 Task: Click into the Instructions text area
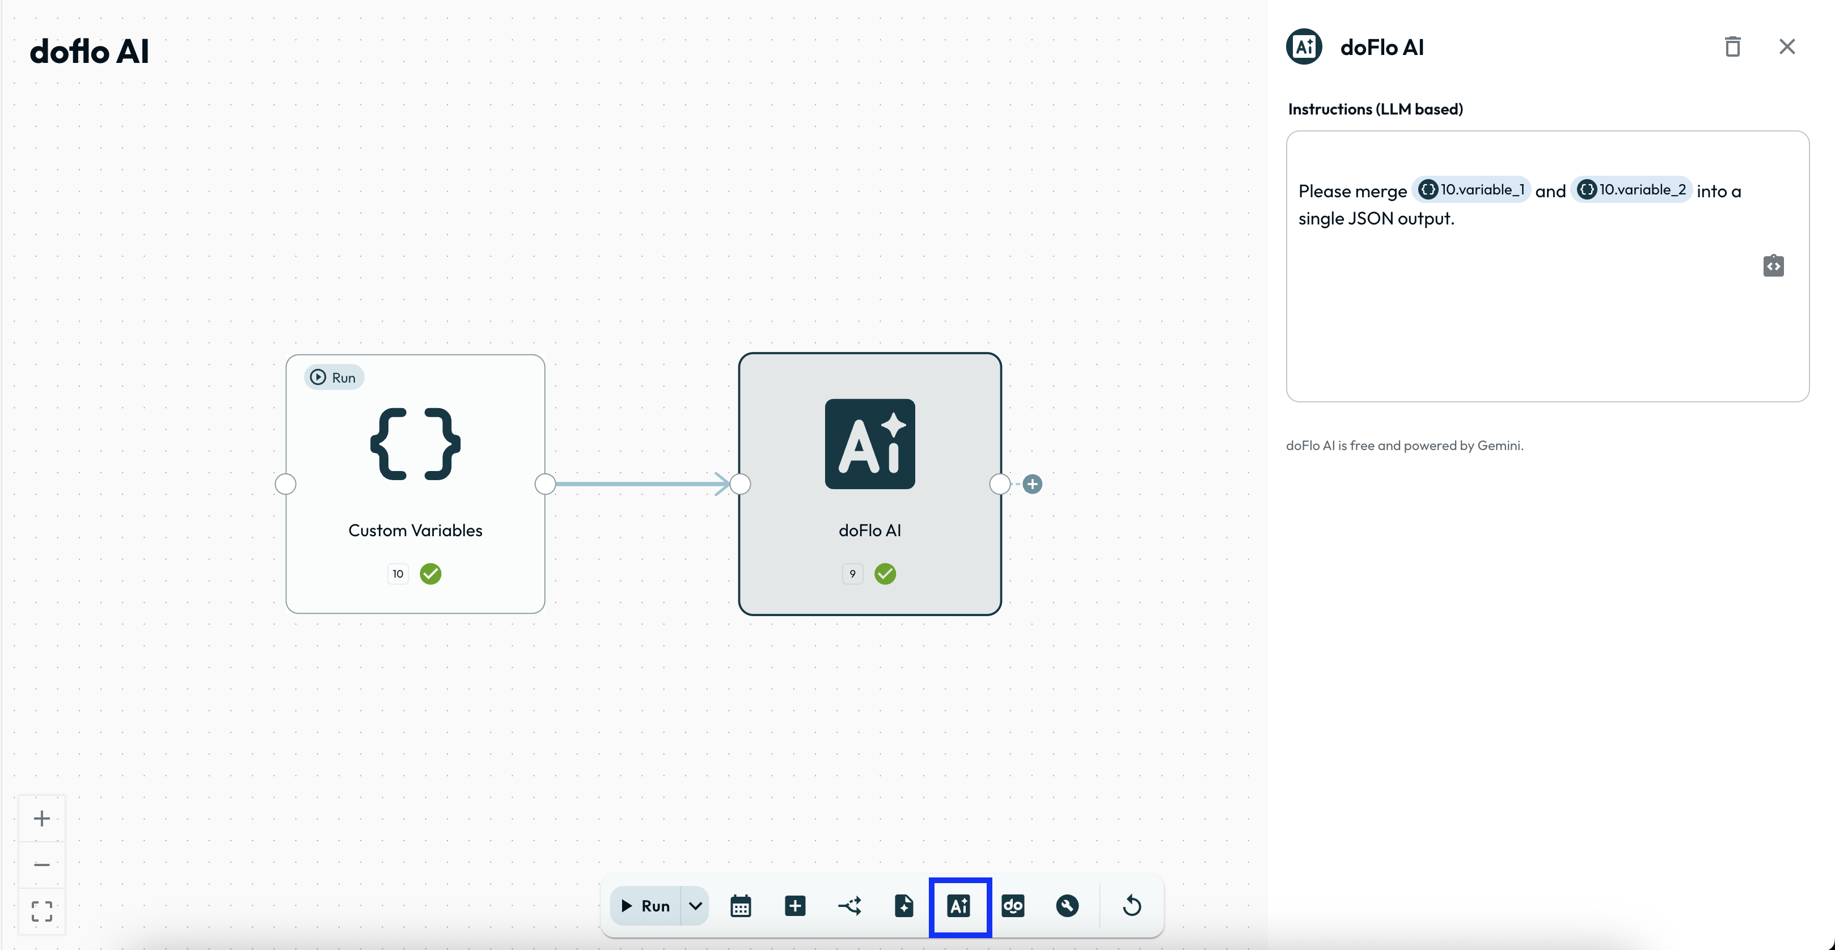(1547, 266)
